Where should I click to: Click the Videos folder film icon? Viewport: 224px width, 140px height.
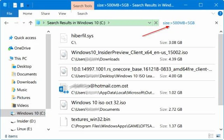pos(14,106)
